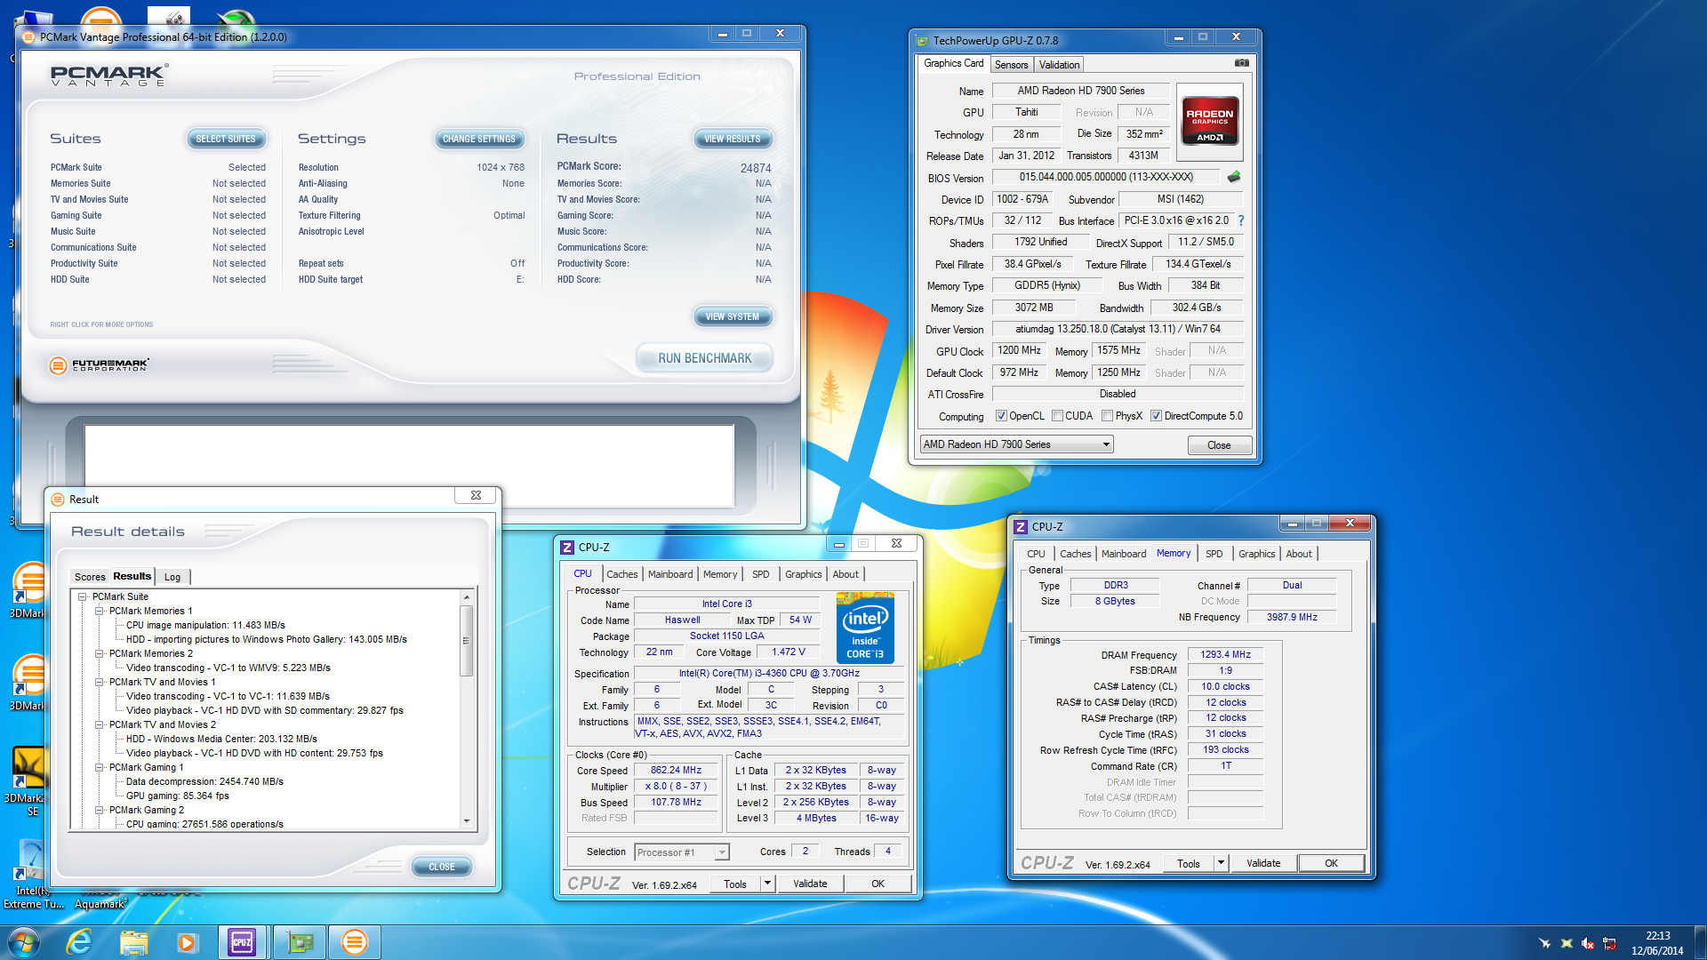This screenshot has width=1707, height=960.
Task: Click the taskbar clock showing 22:13
Action: pyautogui.click(x=1657, y=943)
